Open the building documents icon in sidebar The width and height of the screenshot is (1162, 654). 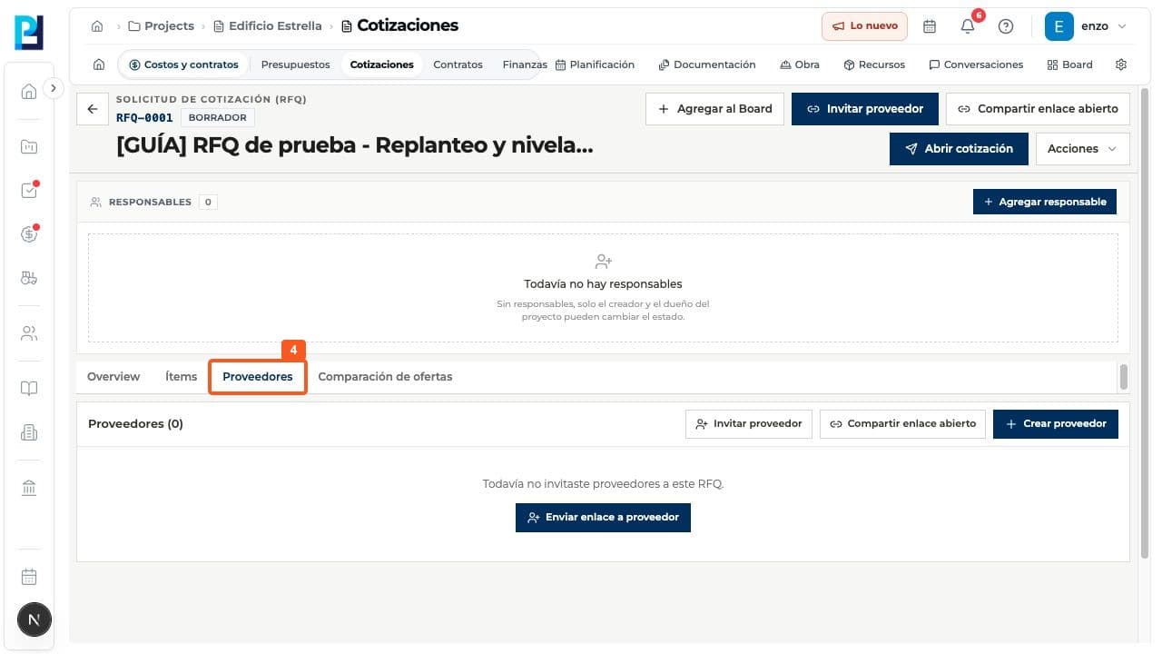pos(29,433)
